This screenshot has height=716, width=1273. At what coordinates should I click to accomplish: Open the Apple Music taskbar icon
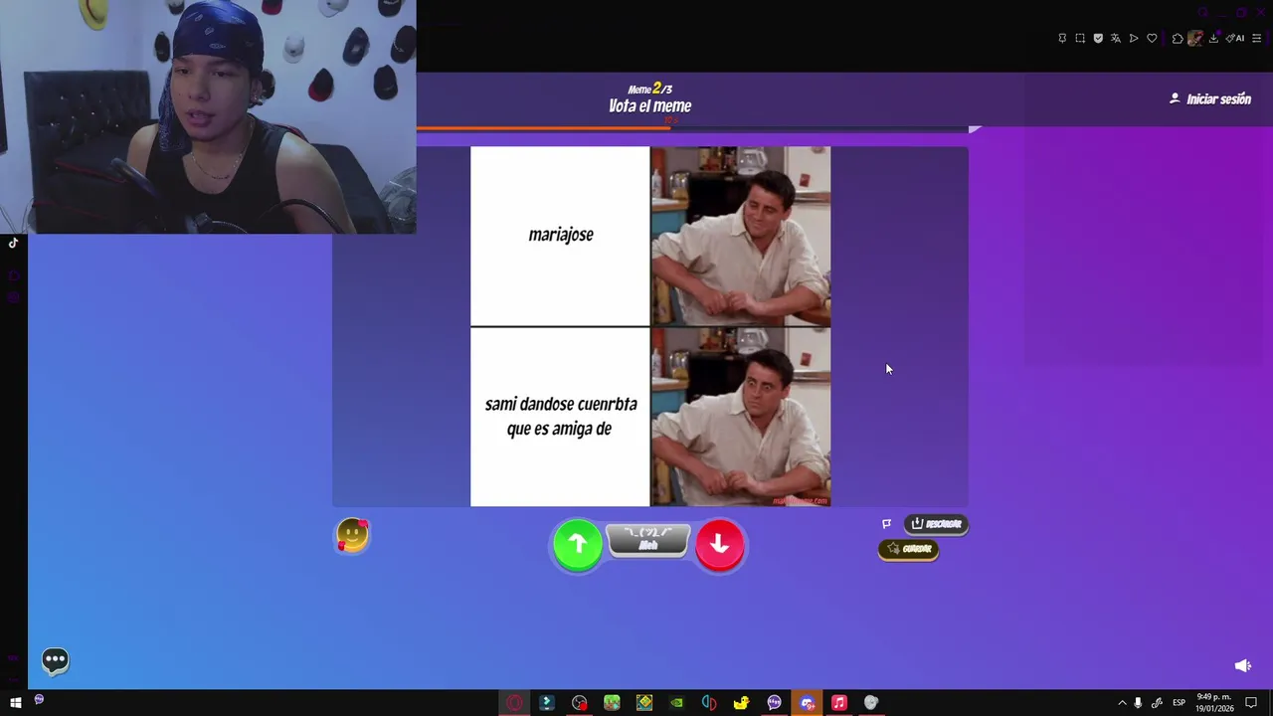[x=839, y=702]
